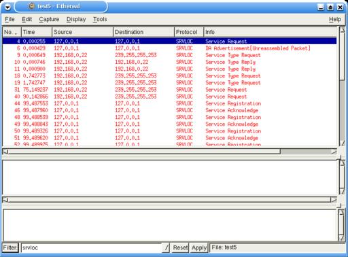This screenshot has height=257, width=348.
Task: Click the up arrow of hex pane scrollbar
Action: (341, 212)
